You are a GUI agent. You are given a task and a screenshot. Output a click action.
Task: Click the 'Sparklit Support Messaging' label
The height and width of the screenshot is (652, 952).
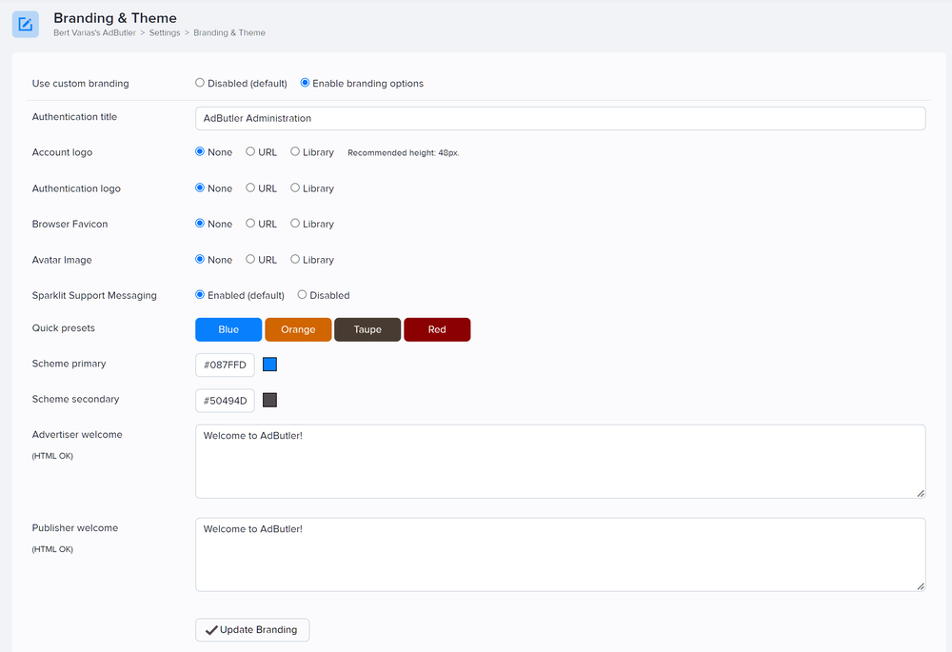point(94,296)
